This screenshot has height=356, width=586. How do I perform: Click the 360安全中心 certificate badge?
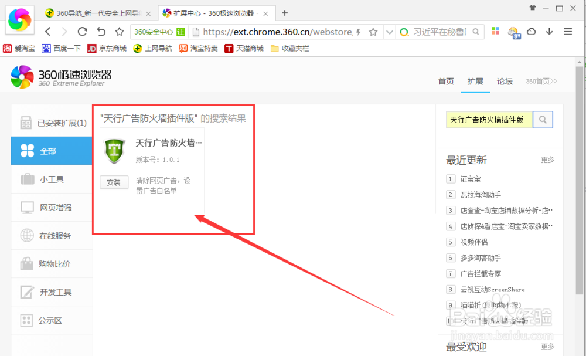159,32
